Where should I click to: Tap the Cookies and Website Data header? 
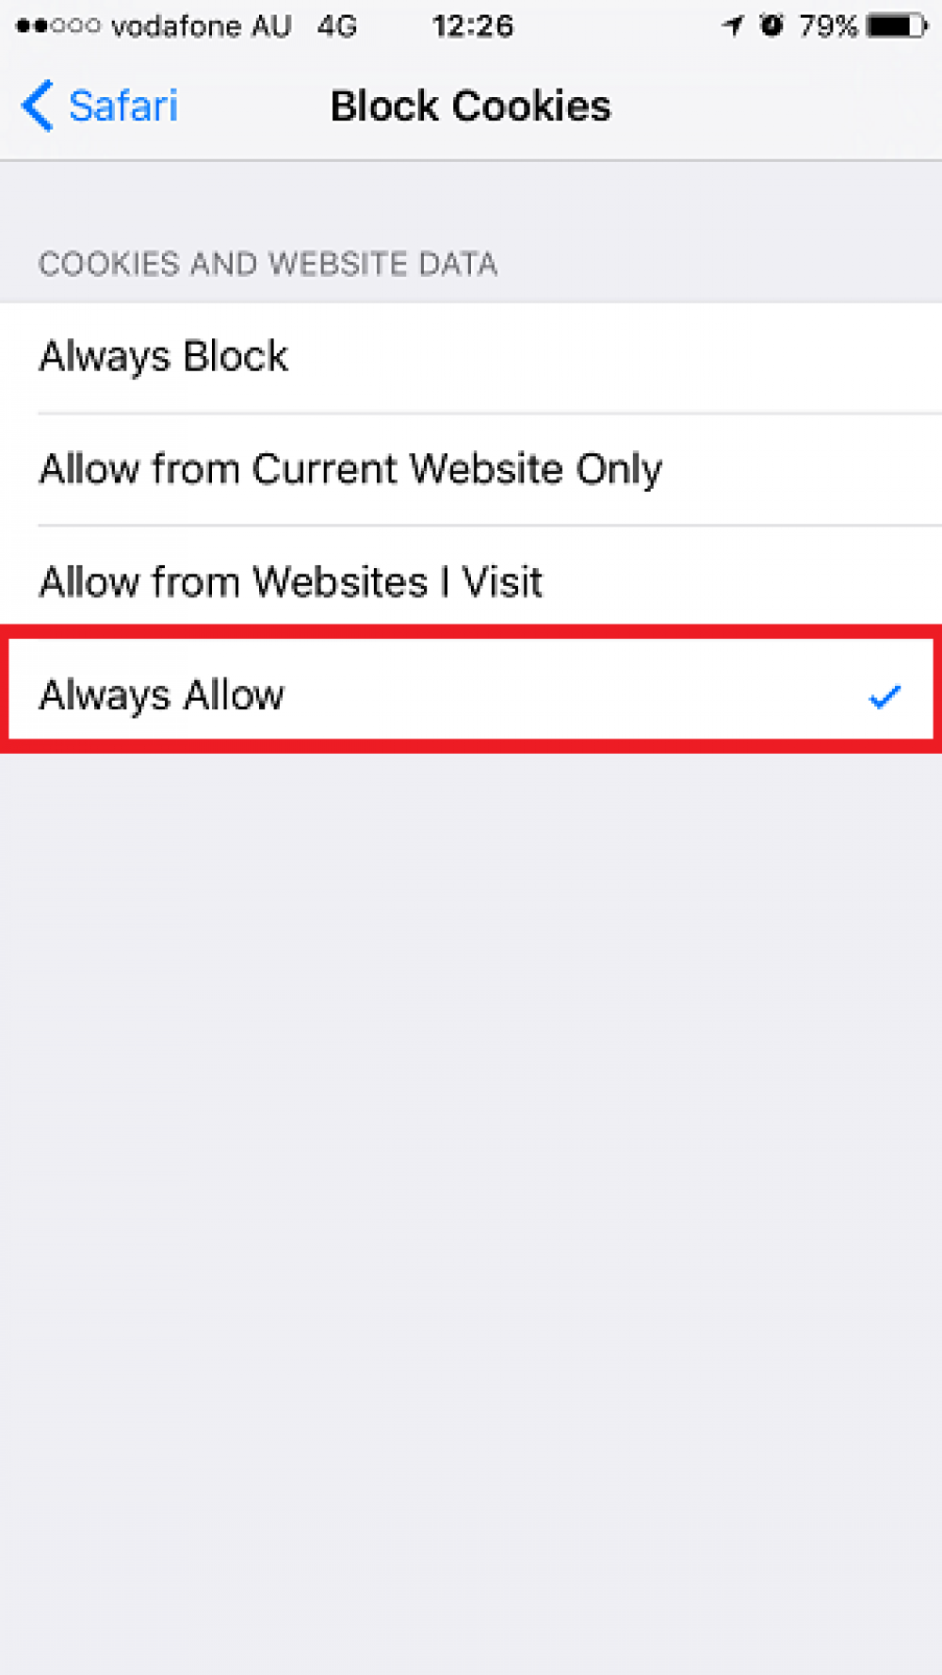click(x=268, y=264)
